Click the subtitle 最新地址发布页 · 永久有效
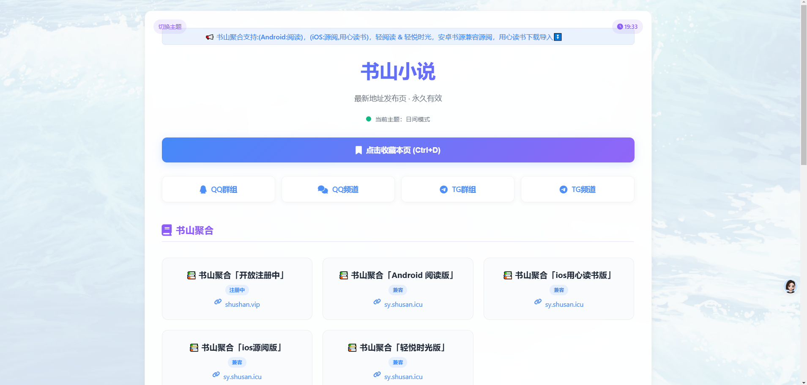The width and height of the screenshot is (807, 385). (398, 98)
